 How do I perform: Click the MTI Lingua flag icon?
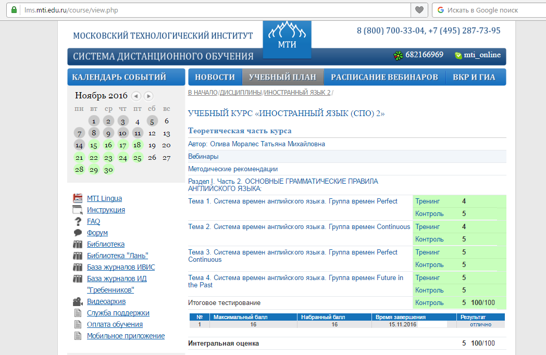tap(78, 198)
